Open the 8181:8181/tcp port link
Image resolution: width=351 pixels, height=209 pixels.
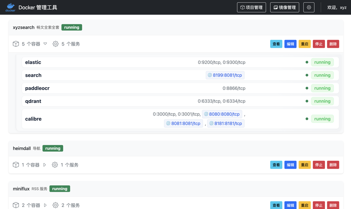(226, 123)
